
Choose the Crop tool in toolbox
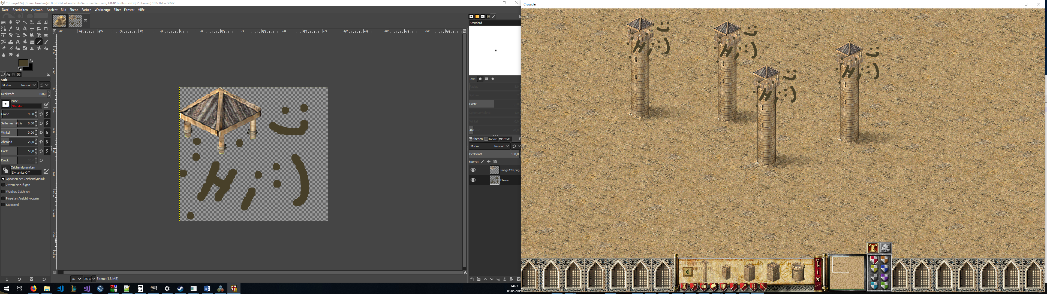point(46,29)
